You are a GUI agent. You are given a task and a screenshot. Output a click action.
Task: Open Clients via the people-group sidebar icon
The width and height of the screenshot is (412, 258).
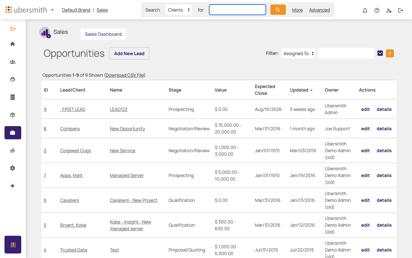coord(13,62)
